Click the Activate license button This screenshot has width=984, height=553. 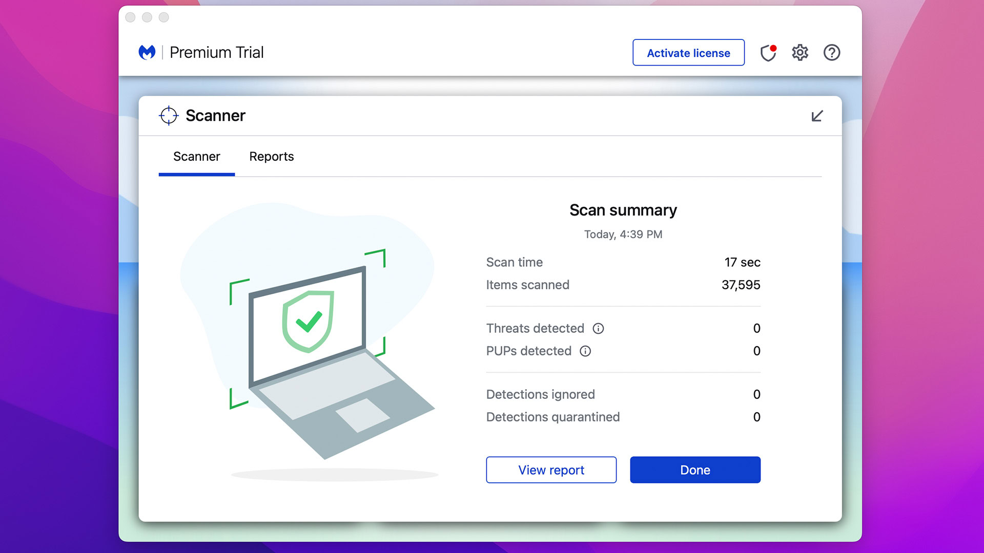coord(688,53)
